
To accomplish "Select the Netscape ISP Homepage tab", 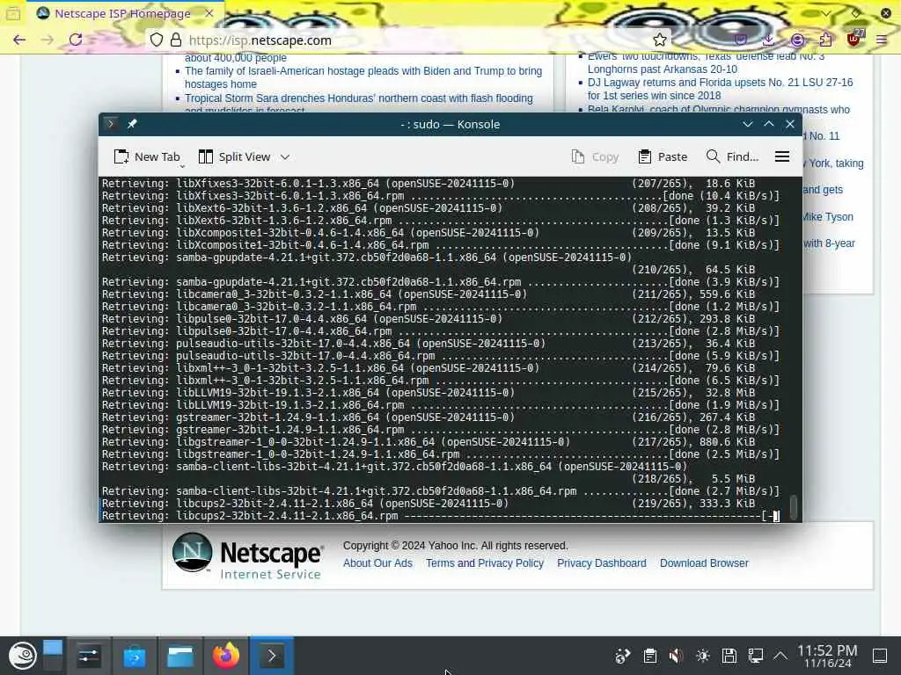I will click(x=123, y=13).
